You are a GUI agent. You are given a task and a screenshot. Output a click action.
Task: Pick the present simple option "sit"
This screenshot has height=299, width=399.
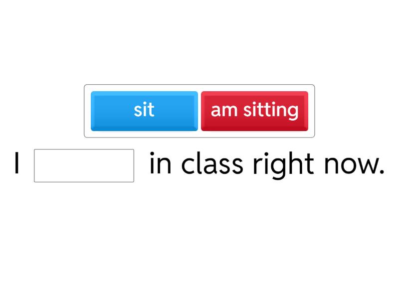[x=144, y=111]
